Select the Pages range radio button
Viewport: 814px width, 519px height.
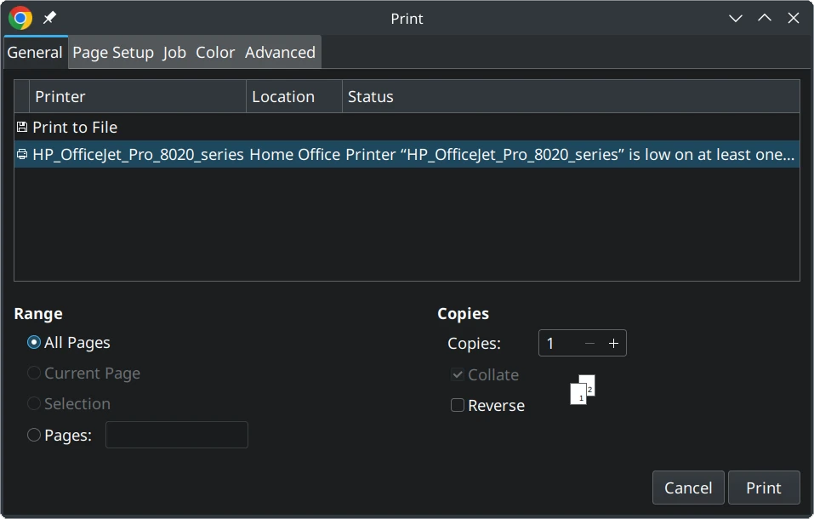click(x=34, y=435)
